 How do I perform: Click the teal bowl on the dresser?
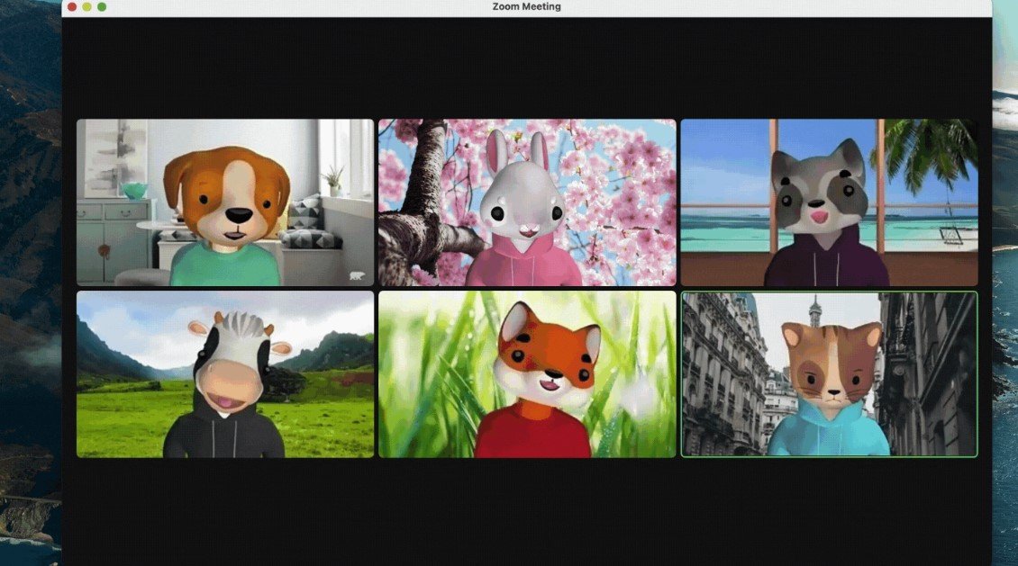click(132, 191)
